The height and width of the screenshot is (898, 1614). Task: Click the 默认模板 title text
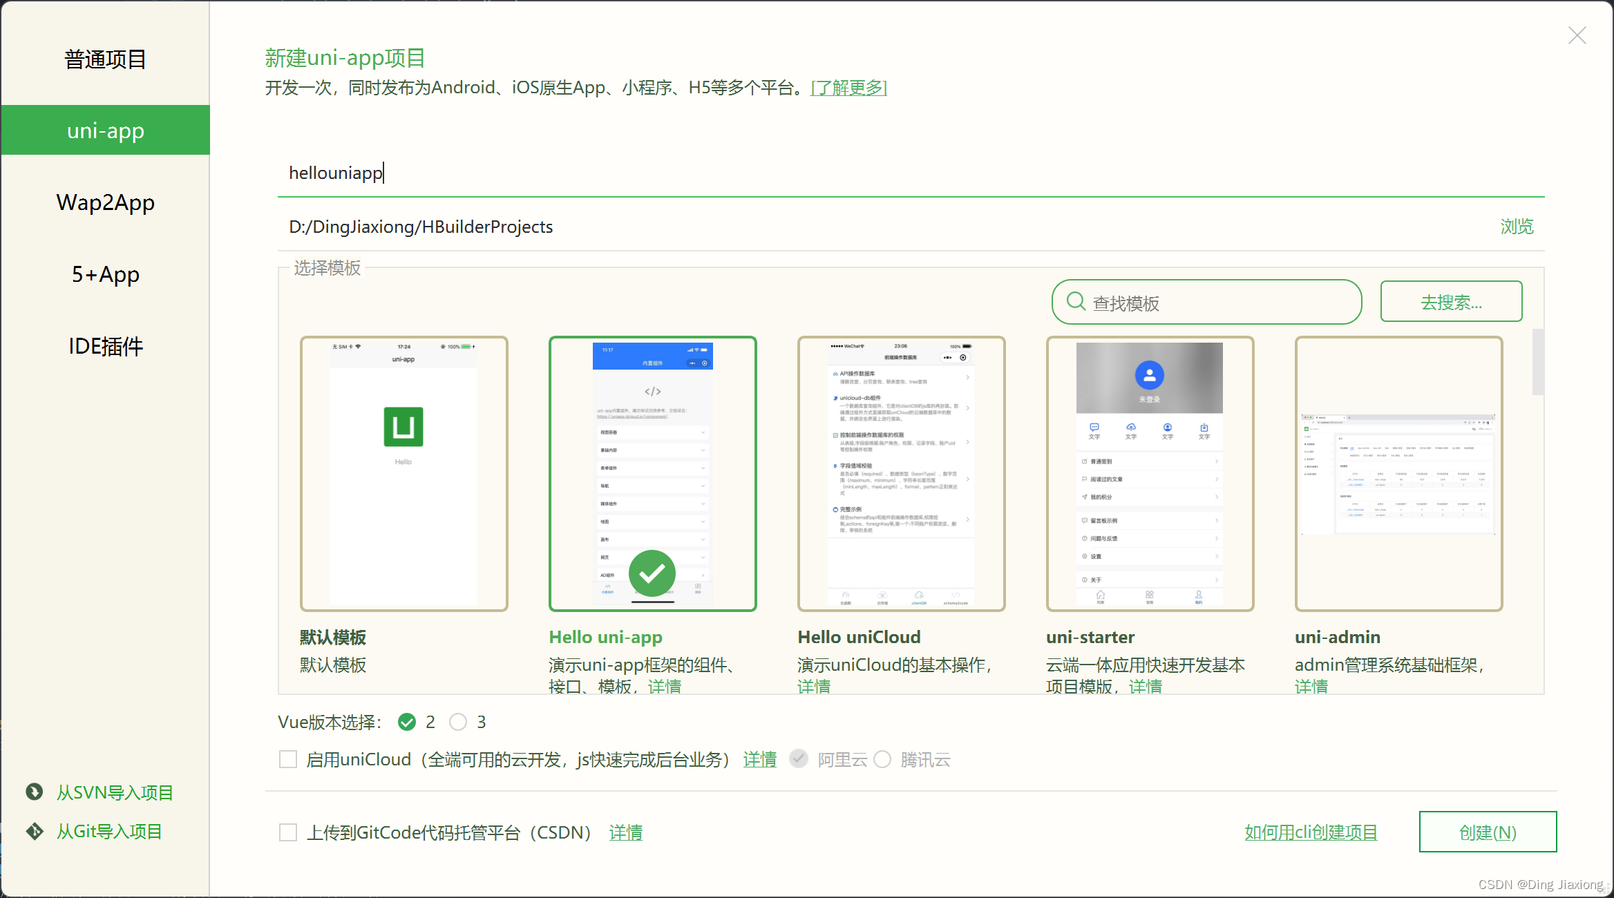(x=332, y=637)
